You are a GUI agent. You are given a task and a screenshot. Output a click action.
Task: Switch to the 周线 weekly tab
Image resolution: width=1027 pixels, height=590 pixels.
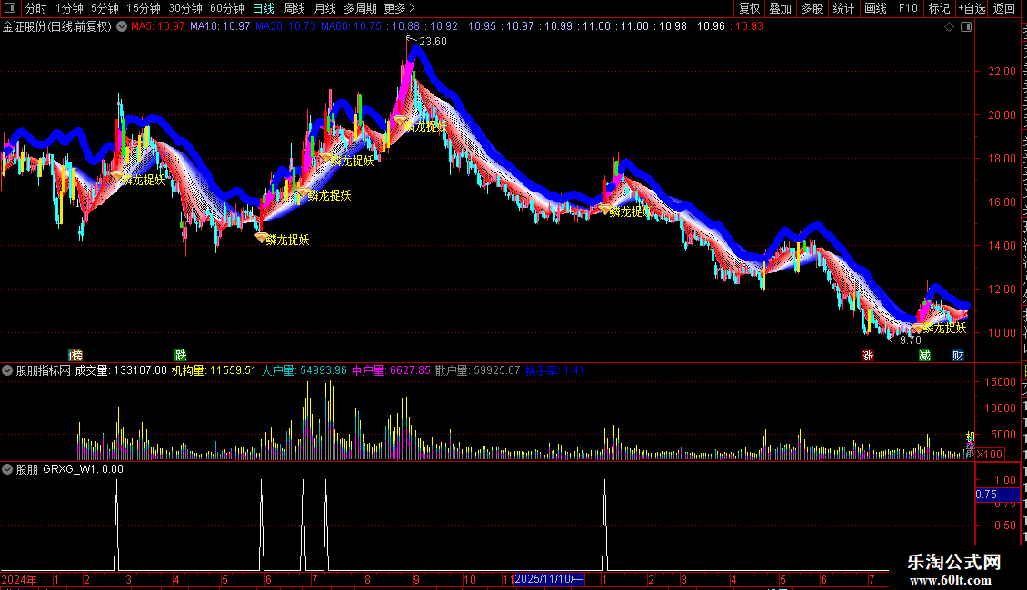pyautogui.click(x=294, y=8)
